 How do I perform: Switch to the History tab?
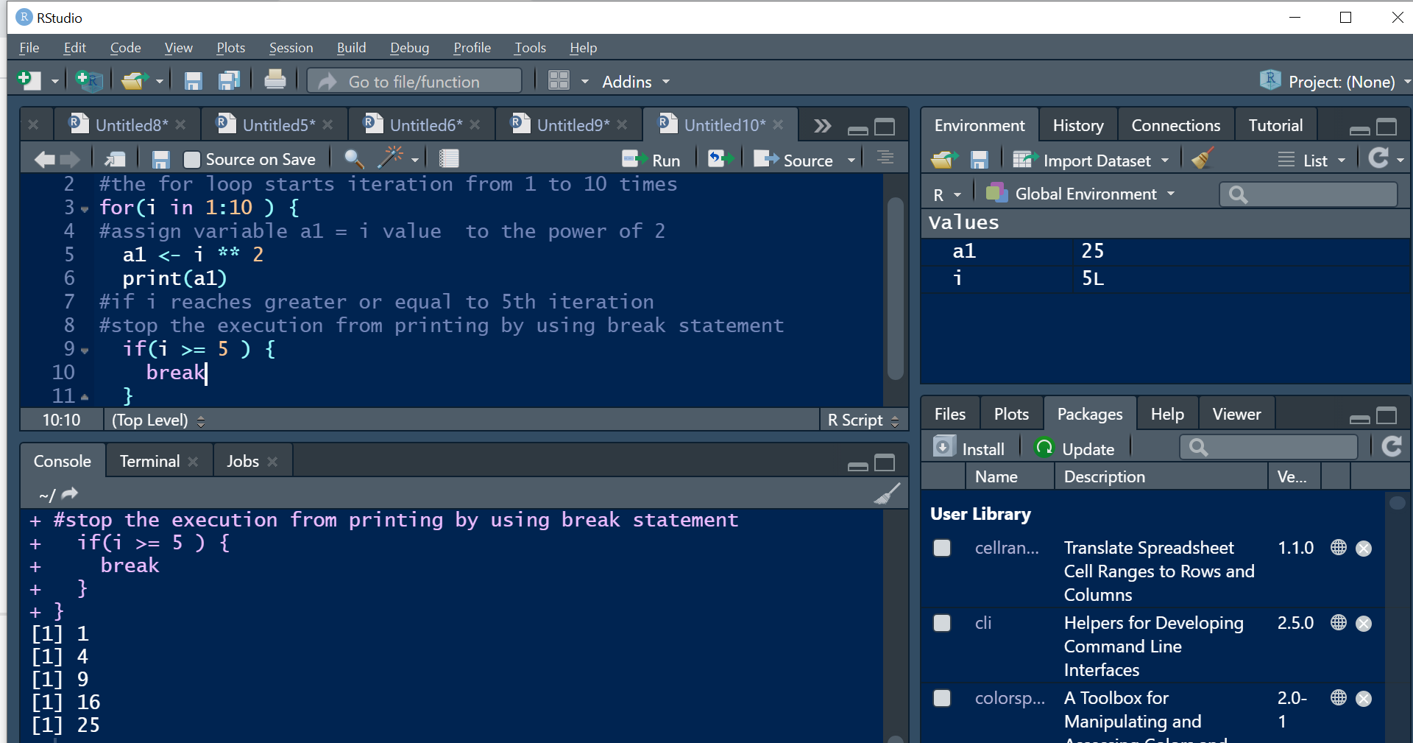(1078, 125)
